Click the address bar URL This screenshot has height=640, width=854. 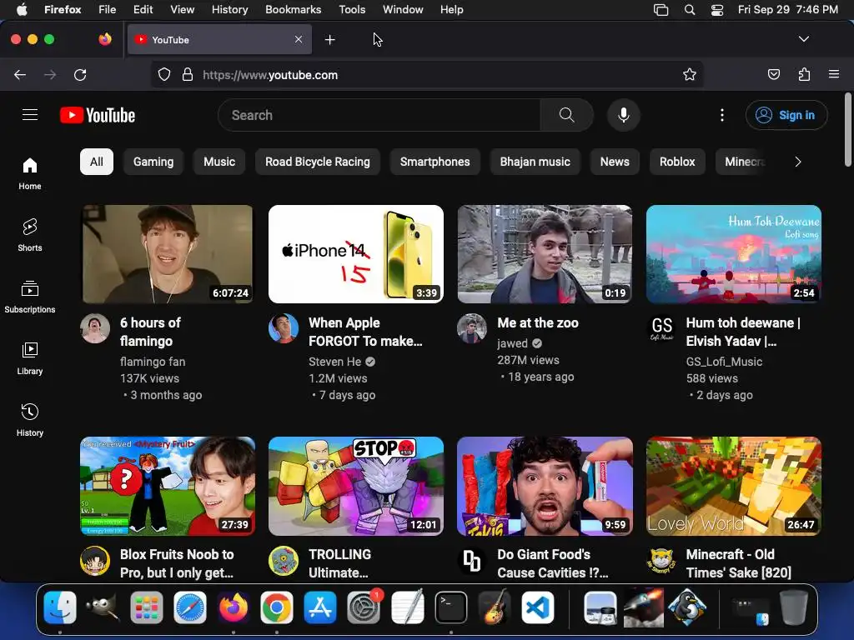pyautogui.click(x=270, y=75)
